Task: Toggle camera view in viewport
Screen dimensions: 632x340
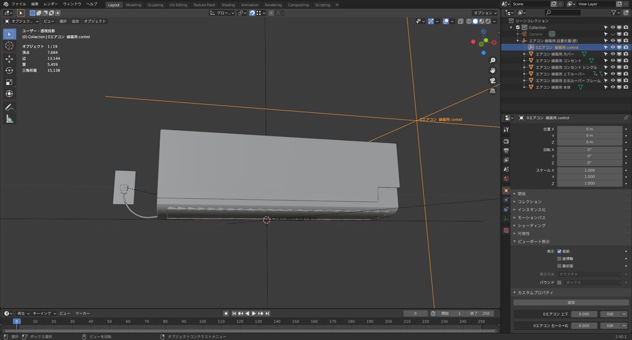Action: click(x=493, y=80)
